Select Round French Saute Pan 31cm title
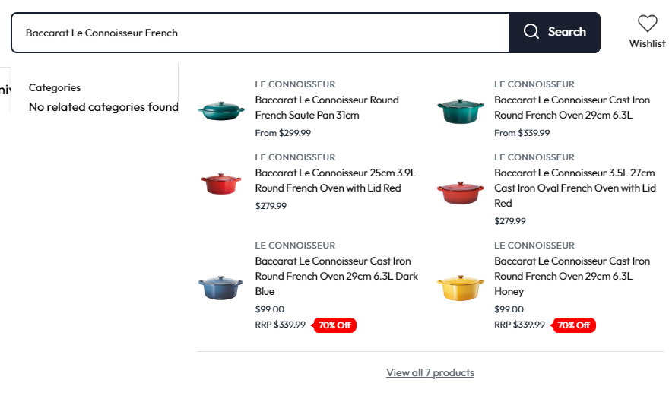 tap(327, 107)
